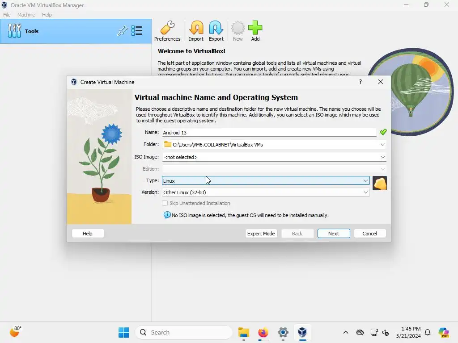Open Windows Start menu
This screenshot has height=343, width=458.
pos(123,332)
